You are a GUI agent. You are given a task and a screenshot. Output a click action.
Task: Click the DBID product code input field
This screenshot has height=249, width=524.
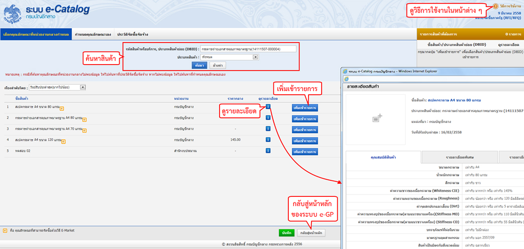(248, 49)
